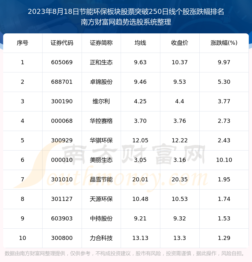Select stock code 605069
252x262 pixels.
point(62,62)
